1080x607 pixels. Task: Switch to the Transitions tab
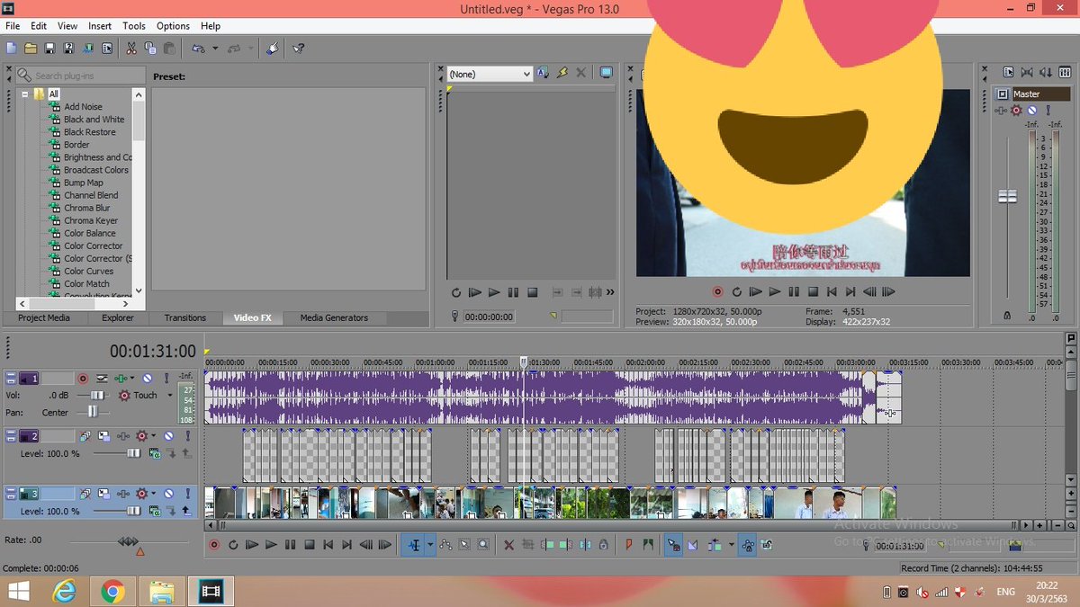185,317
